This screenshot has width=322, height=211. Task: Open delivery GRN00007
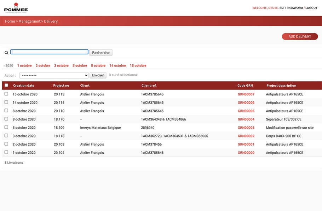(x=246, y=94)
